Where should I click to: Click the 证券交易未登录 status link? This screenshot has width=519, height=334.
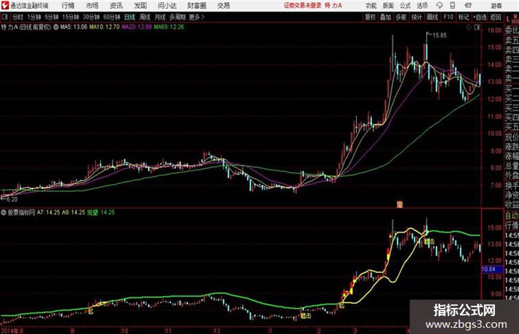tap(303, 5)
